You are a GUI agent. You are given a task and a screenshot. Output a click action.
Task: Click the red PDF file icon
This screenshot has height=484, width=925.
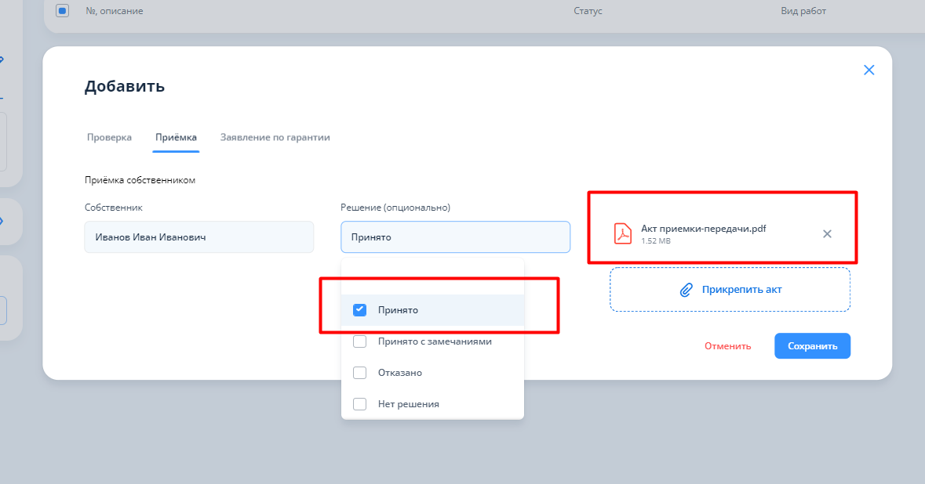pos(623,233)
